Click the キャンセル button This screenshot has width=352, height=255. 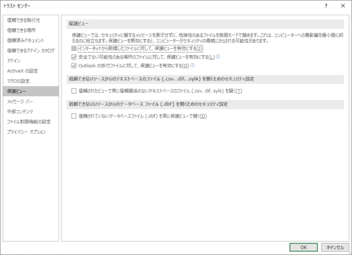coord(335,247)
